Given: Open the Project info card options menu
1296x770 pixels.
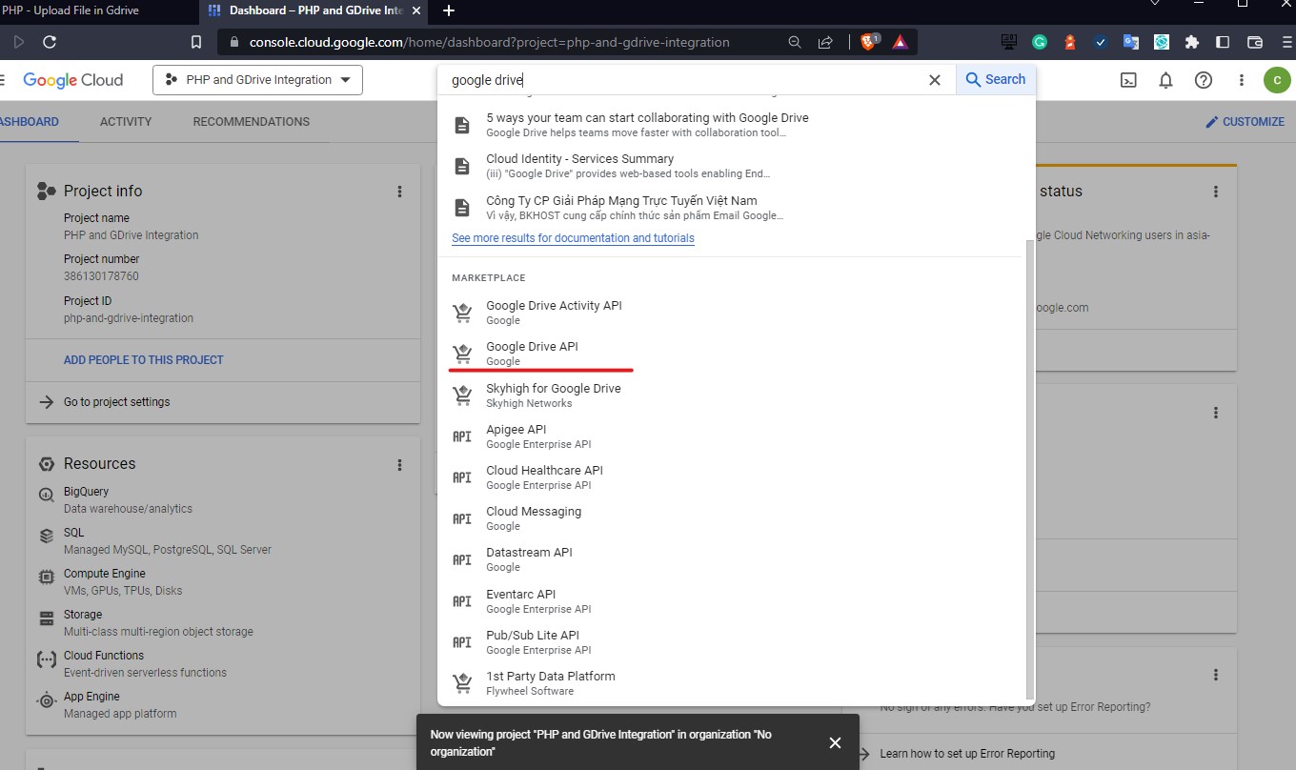Looking at the screenshot, I should point(399,192).
